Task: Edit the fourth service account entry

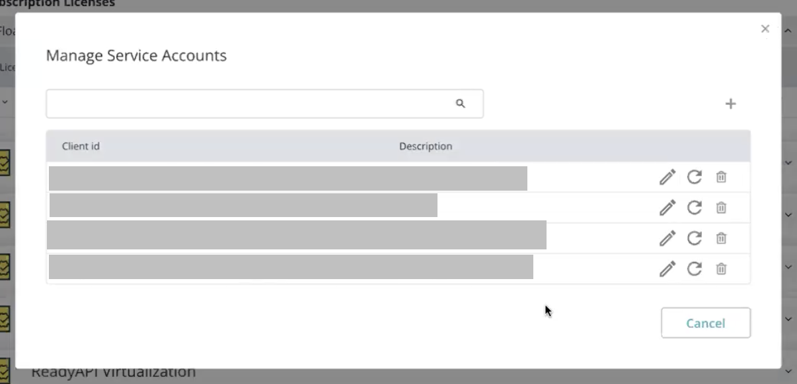Action: coord(667,269)
